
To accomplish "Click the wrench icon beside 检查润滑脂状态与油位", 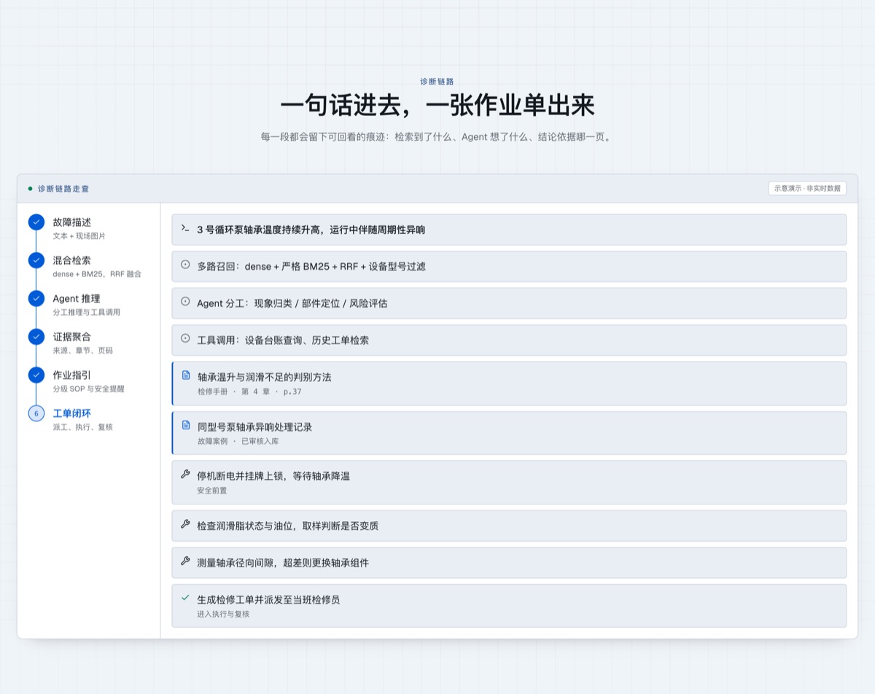I will click(x=185, y=524).
